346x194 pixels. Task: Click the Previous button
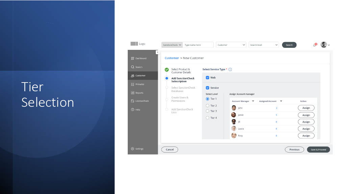pos(294,150)
